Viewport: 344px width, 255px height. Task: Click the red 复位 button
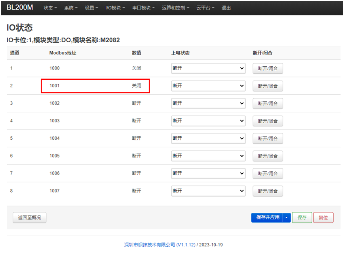[x=323, y=217]
